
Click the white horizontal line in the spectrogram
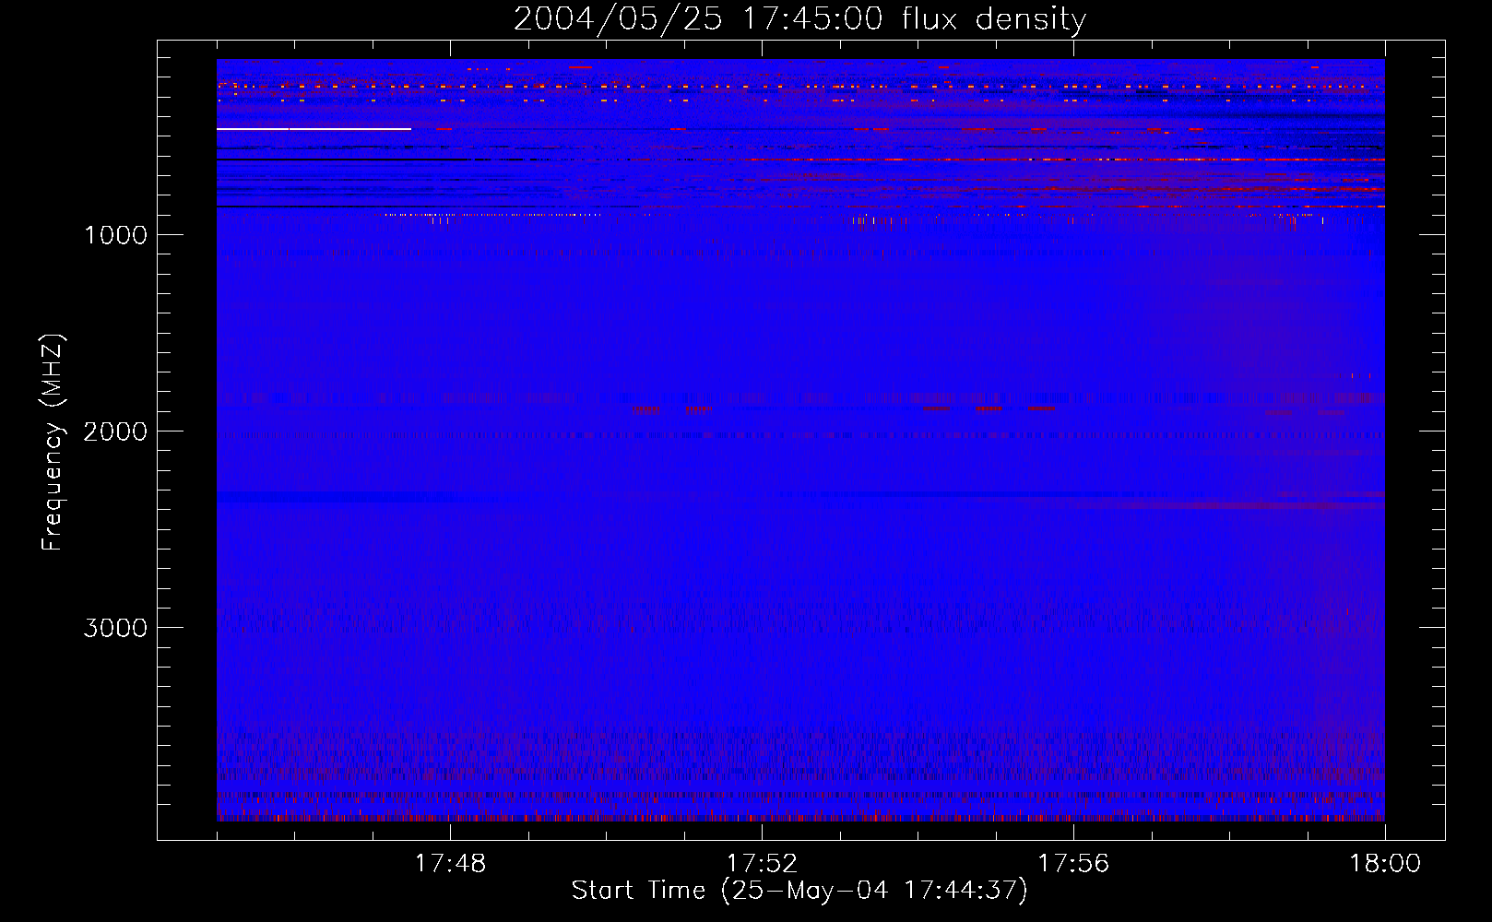(x=314, y=129)
